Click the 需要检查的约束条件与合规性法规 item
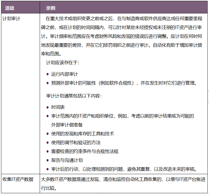This screenshot has width=209, height=194. pos(85,152)
